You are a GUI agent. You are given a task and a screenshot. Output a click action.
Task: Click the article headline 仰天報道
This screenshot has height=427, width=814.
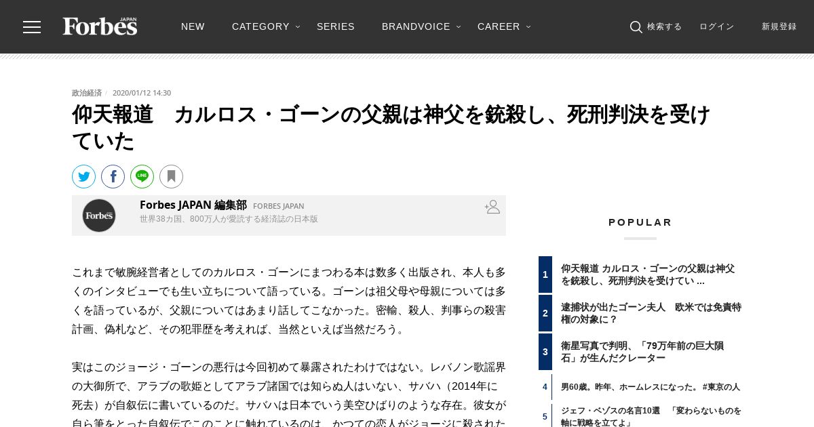[391, 128]
